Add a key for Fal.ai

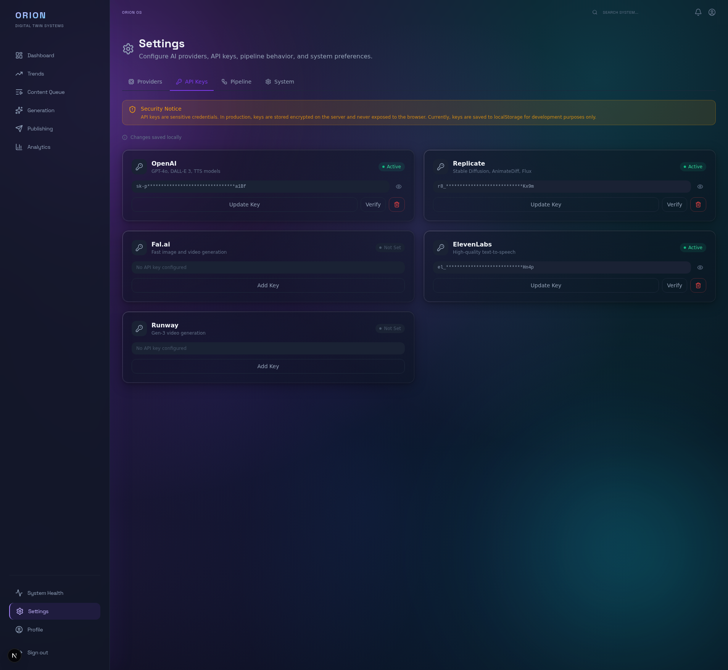pyautogui.click(x=268, y=285)
